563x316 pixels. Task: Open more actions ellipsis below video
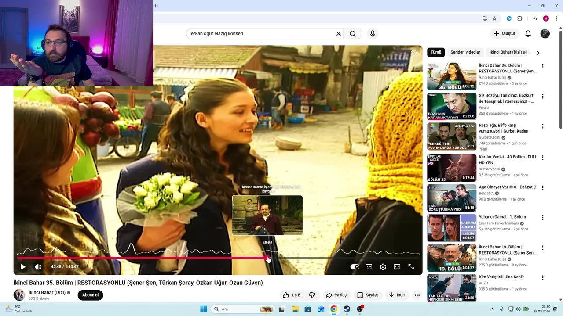(417, 295)
